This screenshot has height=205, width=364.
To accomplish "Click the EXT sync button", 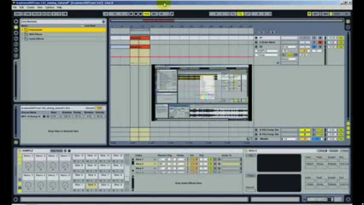I will click(x=18, y=14).
